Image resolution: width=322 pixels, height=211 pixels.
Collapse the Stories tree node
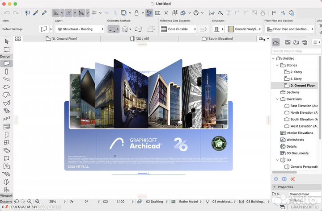tap(277, 65)
